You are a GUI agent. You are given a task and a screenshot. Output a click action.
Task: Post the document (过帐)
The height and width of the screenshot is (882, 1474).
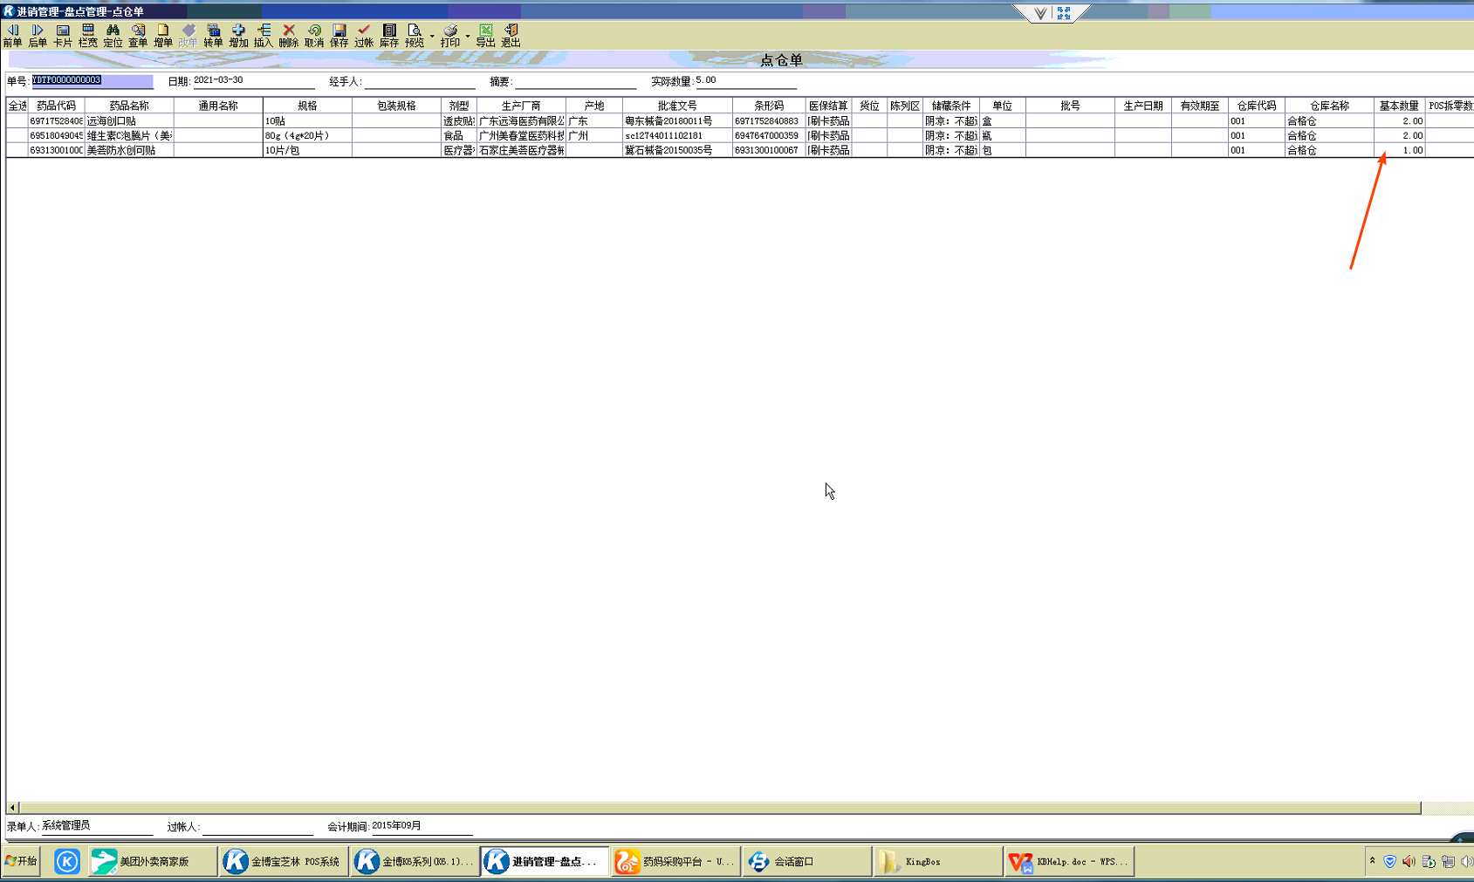[x=364, y=36]
